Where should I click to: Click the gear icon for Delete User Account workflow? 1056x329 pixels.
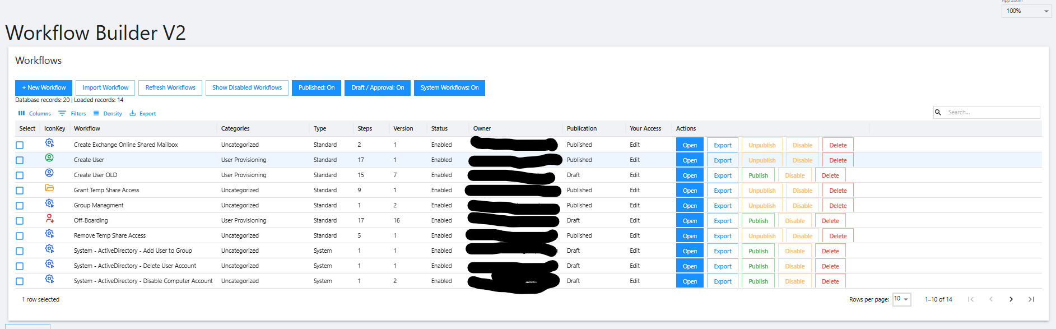pos(49,264)
